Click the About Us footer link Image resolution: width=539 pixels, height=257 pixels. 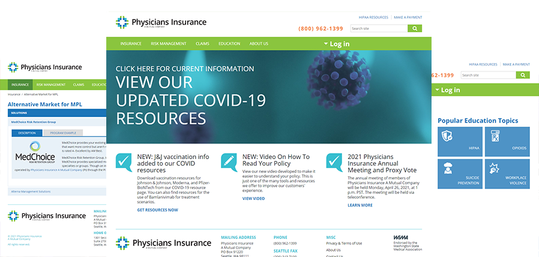(x=334, y=250)
